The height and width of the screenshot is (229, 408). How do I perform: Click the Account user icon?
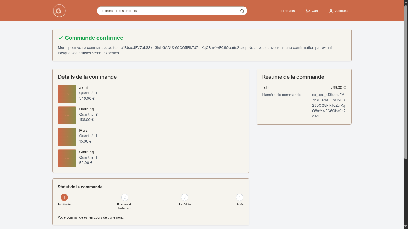click(331, 11)
